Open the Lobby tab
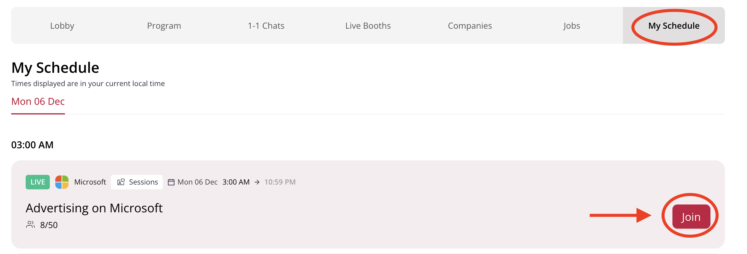The image size is (747, 254). click(62, 26)
